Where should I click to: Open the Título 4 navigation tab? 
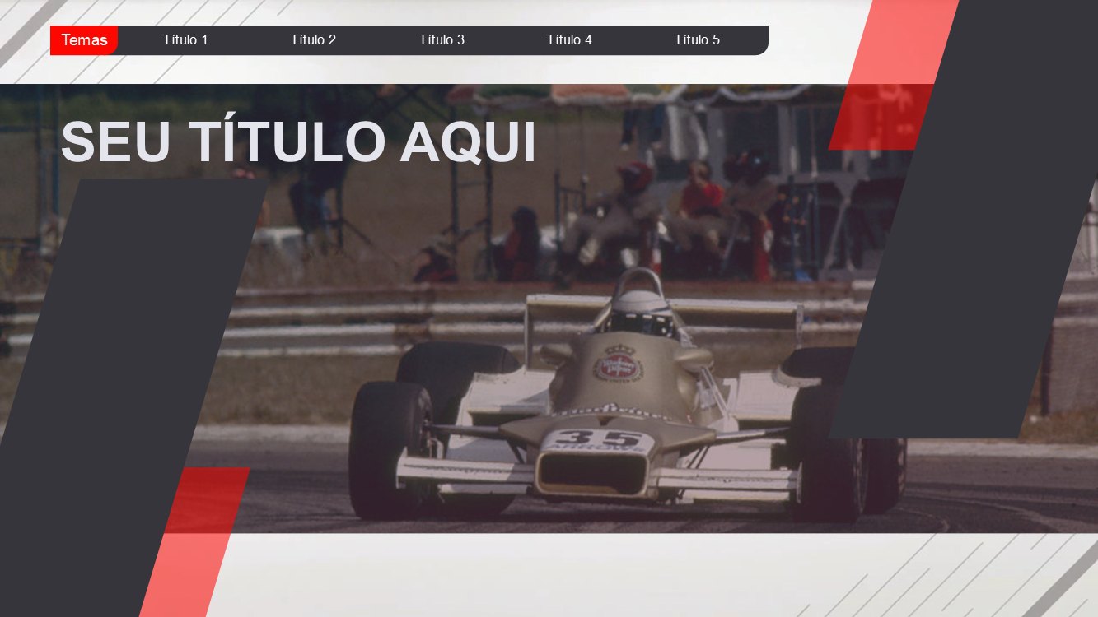pyautogui.click(x=569, y=40)
